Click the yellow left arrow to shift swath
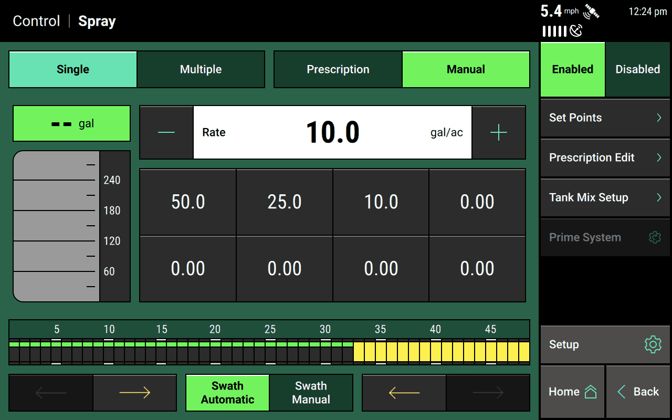Image resolution: width=672 pixels, height=420 pixels. tap(404, 392)
